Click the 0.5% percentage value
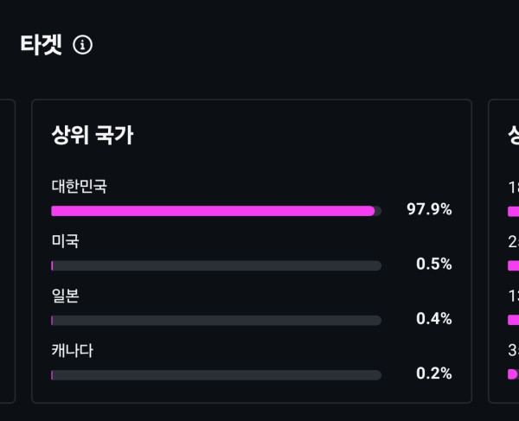 tap(434, 264)
